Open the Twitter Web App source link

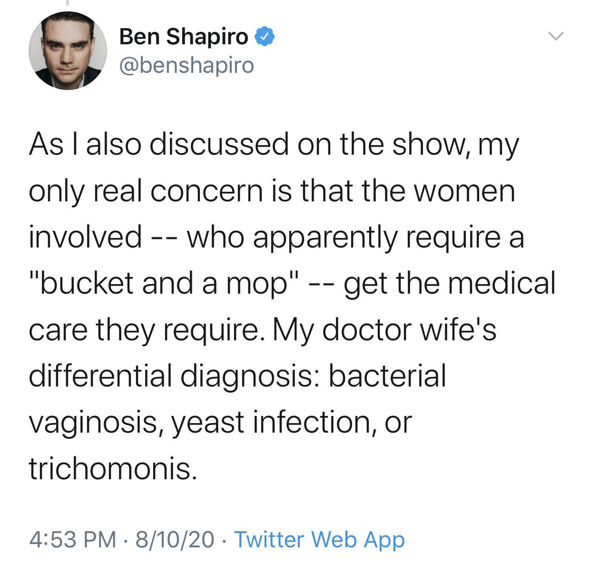[x=319, y=539]
